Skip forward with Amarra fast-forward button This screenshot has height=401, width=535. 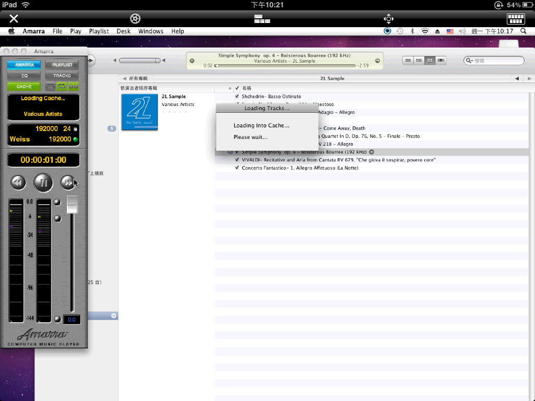tap(68, 182)
